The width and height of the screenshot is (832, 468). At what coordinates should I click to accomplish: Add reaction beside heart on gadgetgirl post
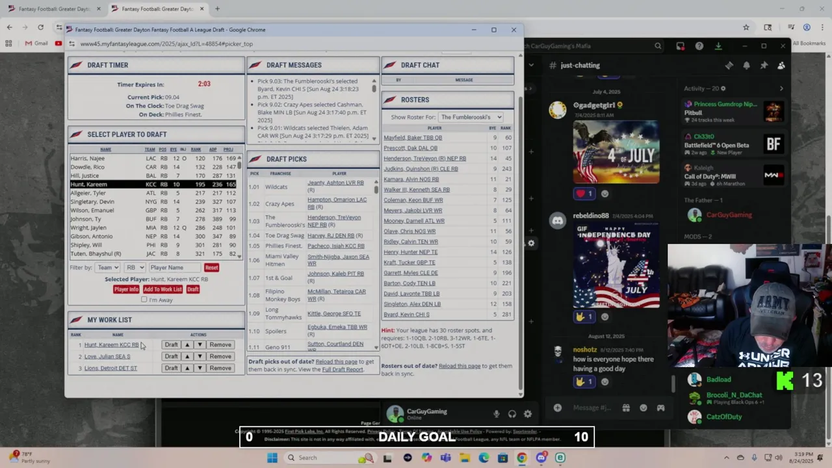coord(604,193)
